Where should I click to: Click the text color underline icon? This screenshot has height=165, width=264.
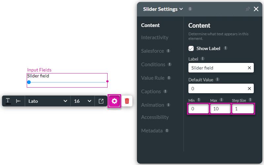point(8,101)
